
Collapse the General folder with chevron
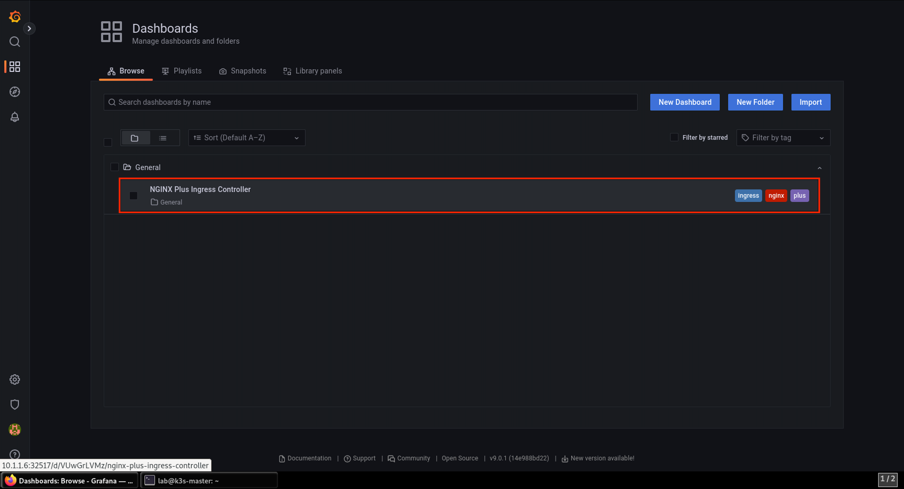pos(820,168)
